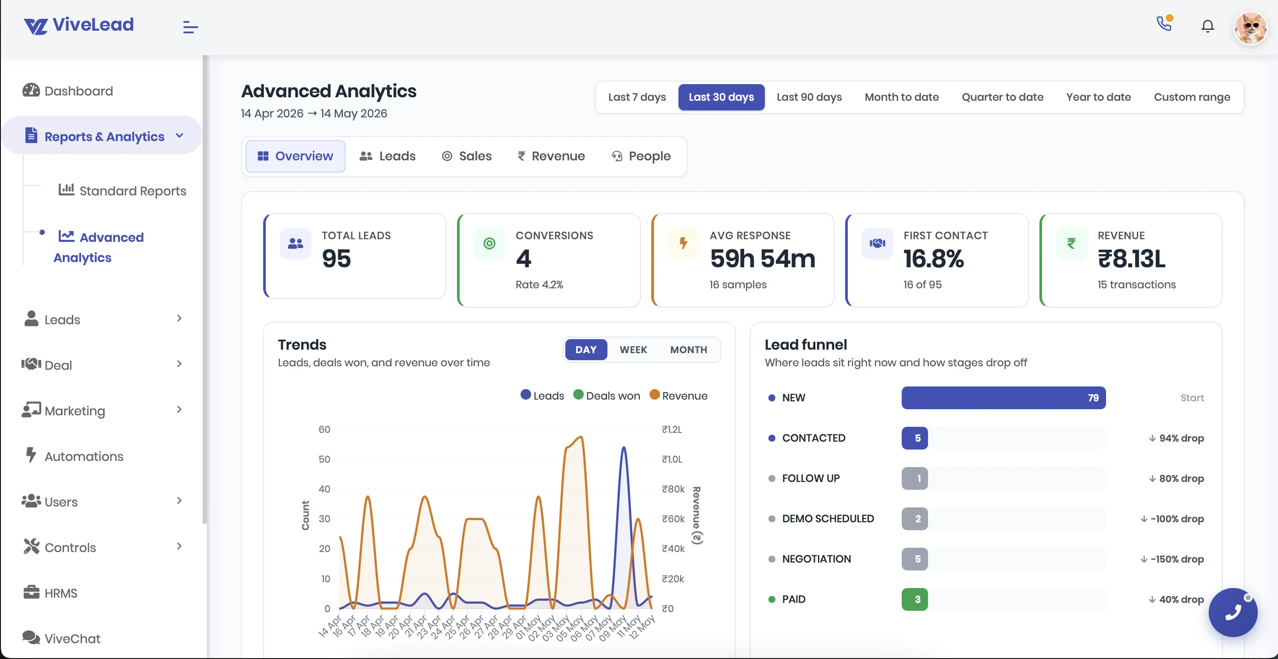Click the Dashboard gauge icon

click(x=31, y=90)
